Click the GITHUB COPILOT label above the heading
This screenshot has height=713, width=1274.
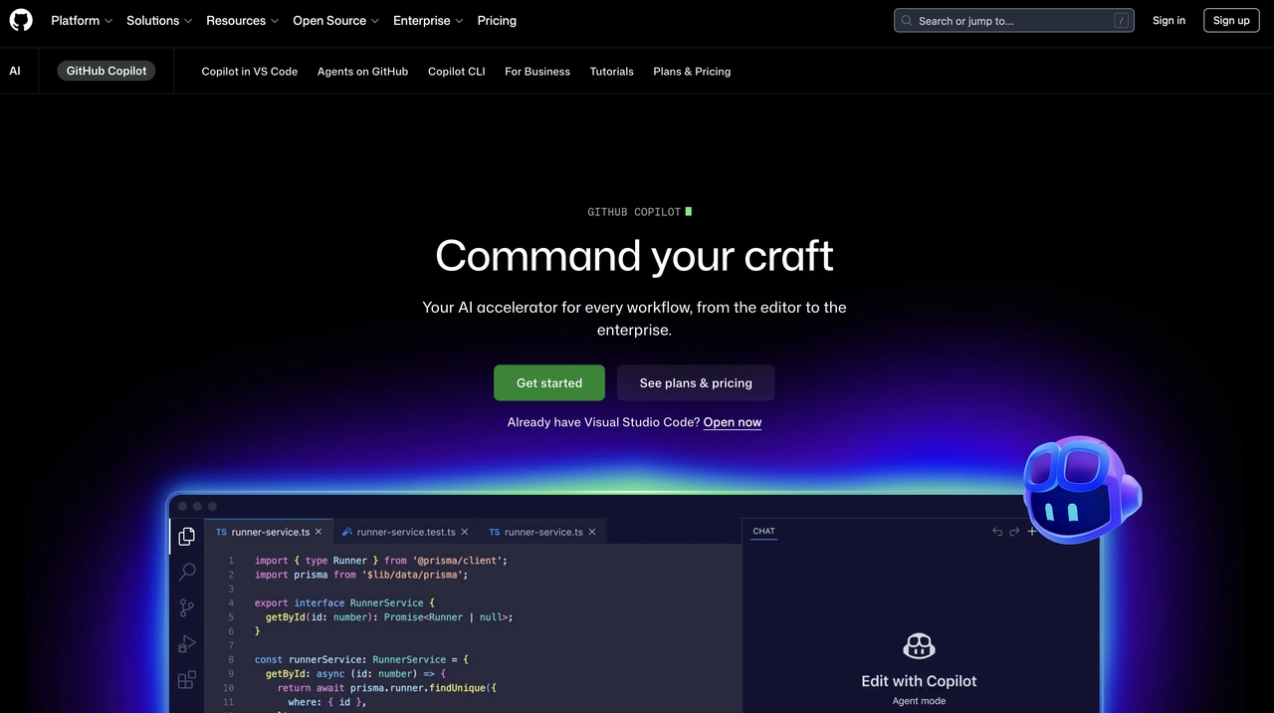click(x=634, y=212)
